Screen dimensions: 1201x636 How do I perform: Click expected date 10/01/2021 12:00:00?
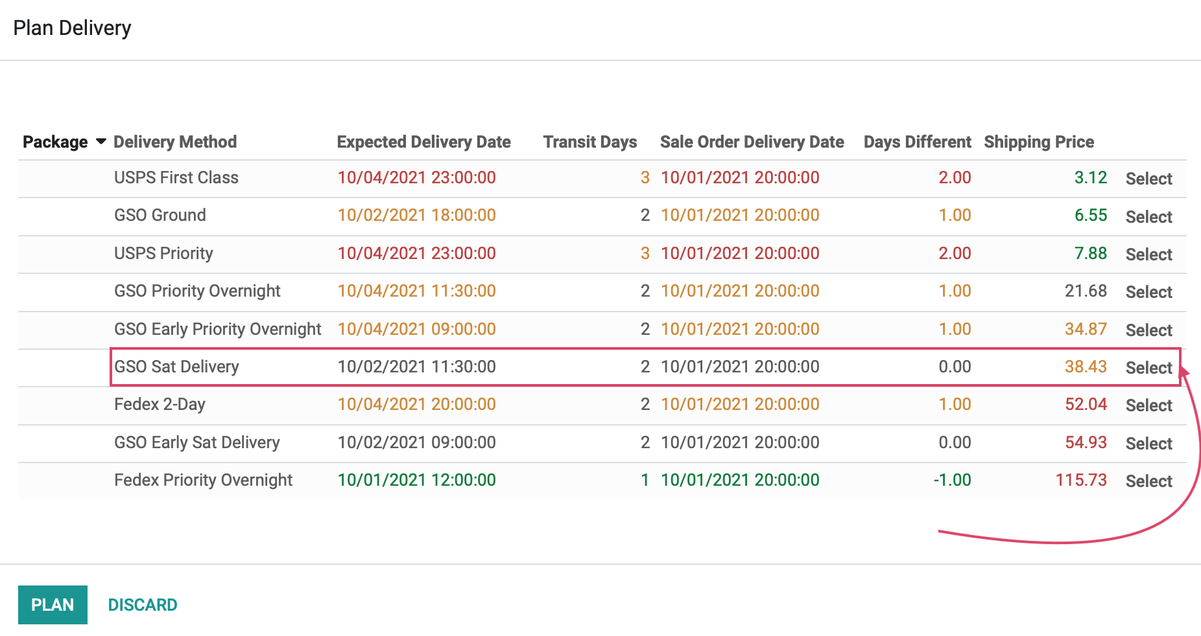417,480
